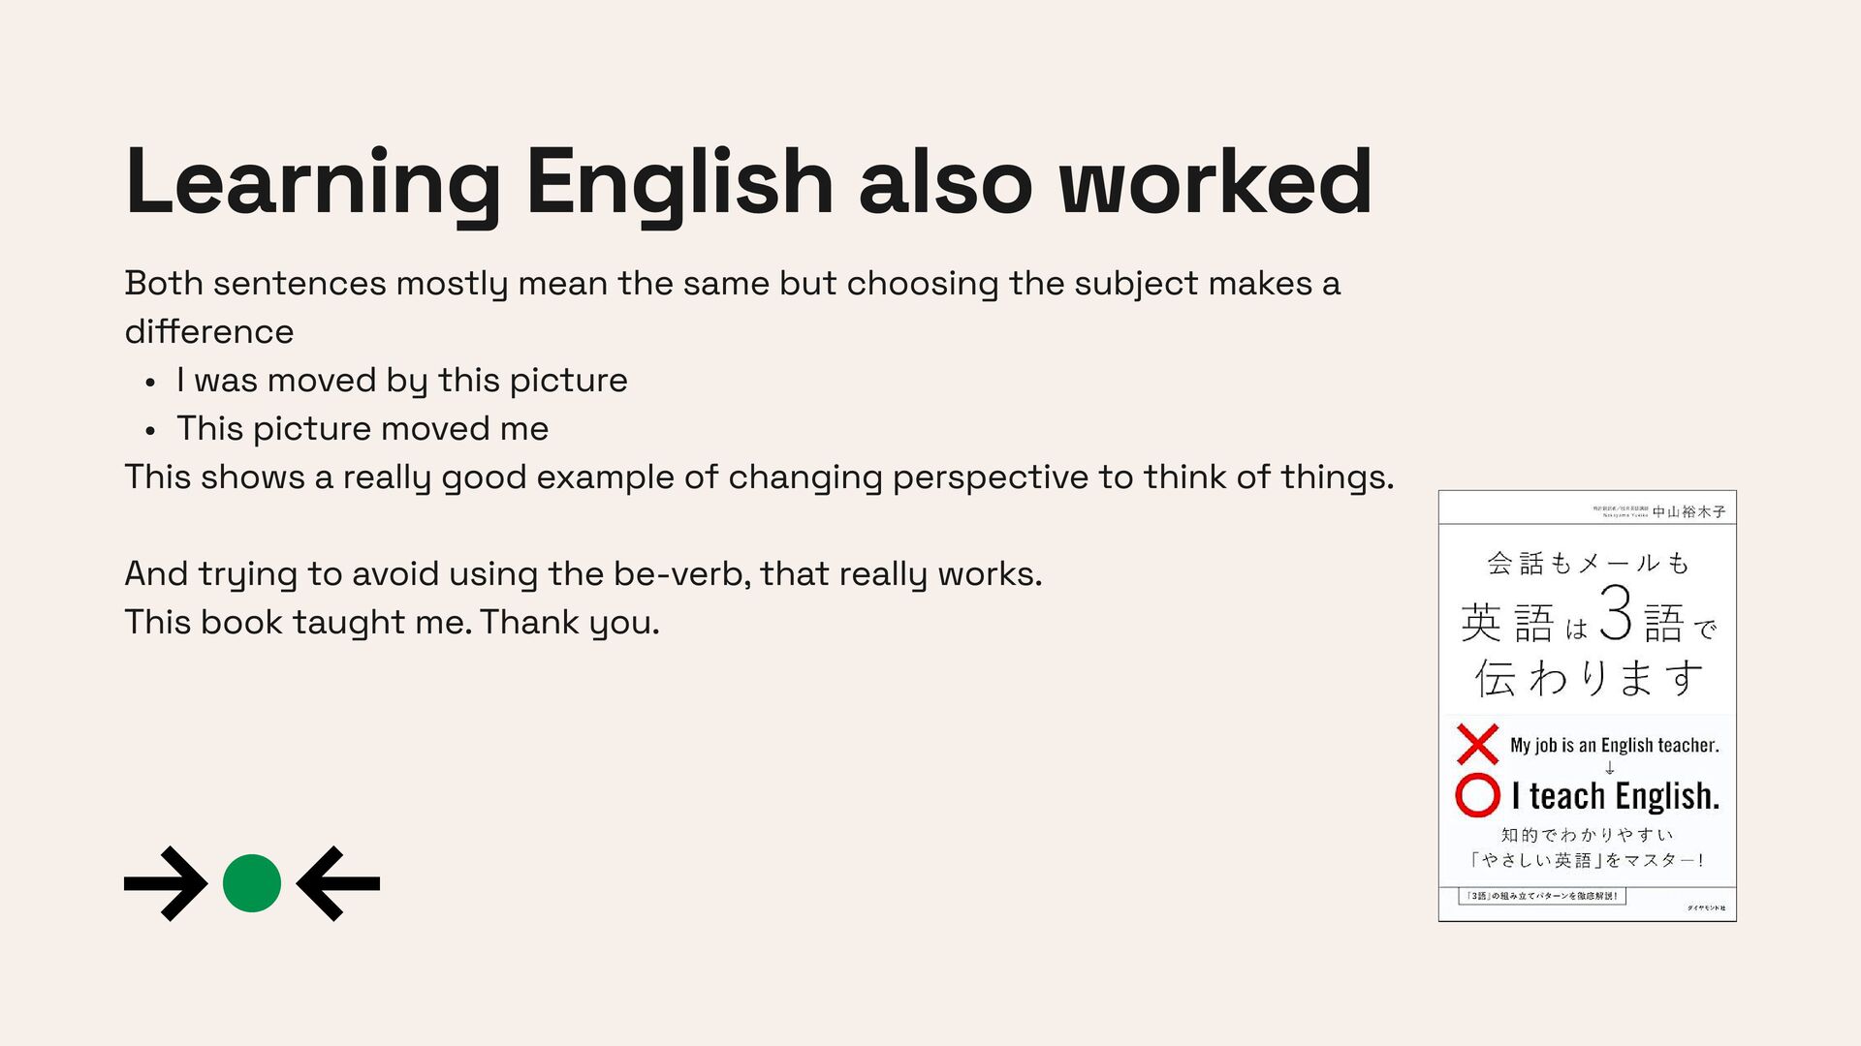Click bullet 'I was moved by this picture'
1861x1046 pixels.
pyautogui.click(x=402, y=380)
